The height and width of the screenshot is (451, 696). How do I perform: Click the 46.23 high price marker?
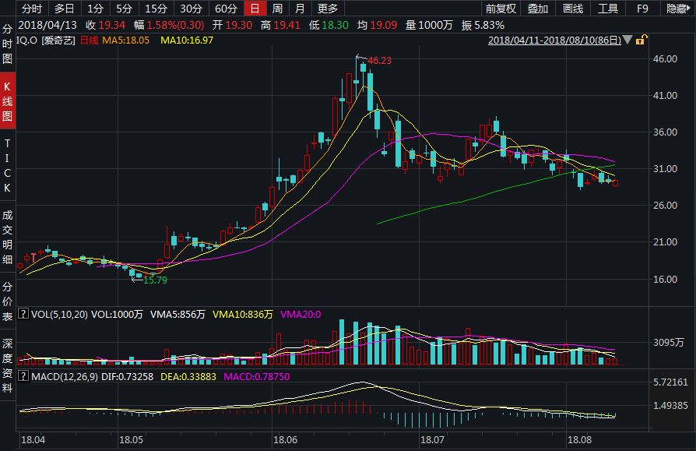379,61
